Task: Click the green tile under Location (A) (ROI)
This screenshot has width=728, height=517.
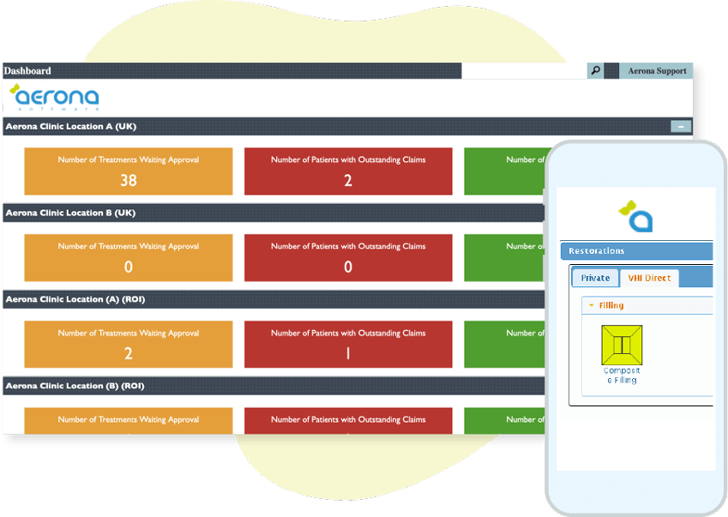Action: (x=504, y=344)
